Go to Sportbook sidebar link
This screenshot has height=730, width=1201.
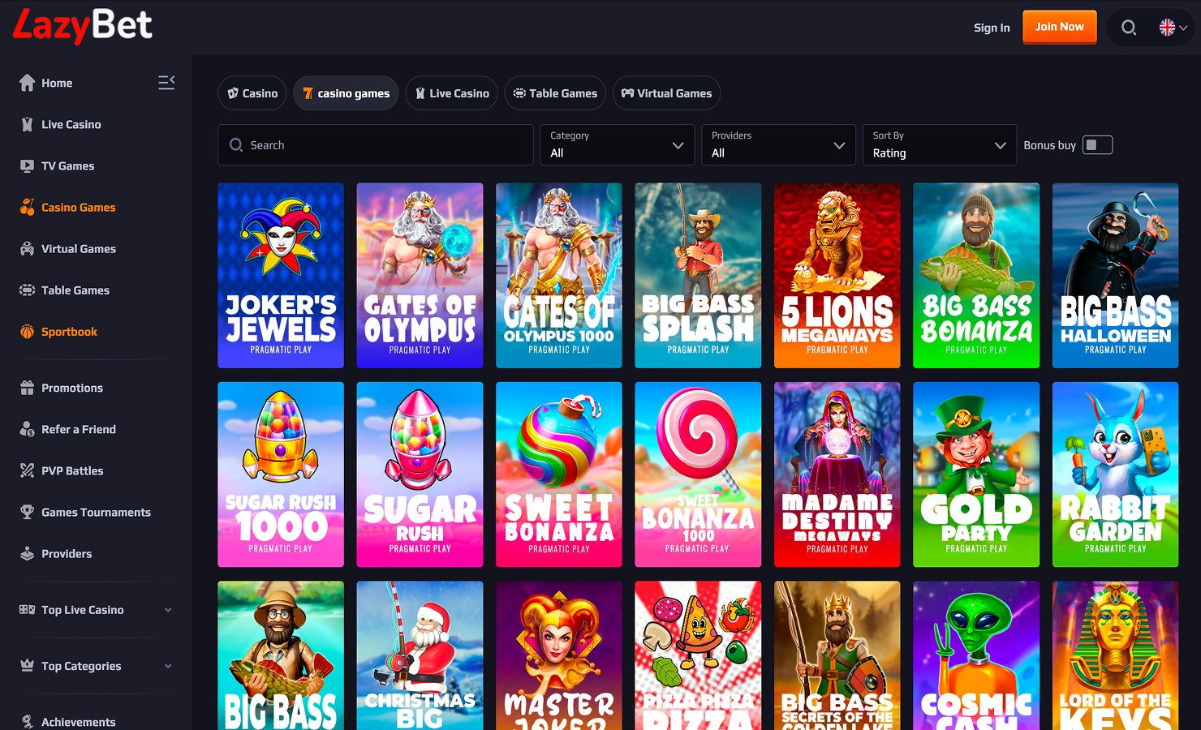pyautogui.click(x=69, y=331)
